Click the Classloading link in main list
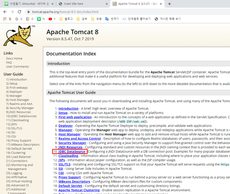Screen dimensions: 230x194 [68, 156]
